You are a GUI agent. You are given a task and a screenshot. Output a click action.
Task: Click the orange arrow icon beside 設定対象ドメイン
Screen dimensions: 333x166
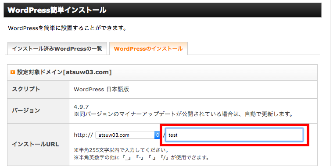[x=13, y=73]
